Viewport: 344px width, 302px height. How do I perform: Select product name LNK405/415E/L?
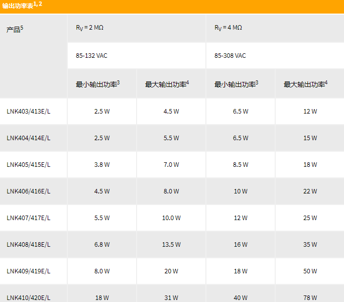tap(29, 165)
